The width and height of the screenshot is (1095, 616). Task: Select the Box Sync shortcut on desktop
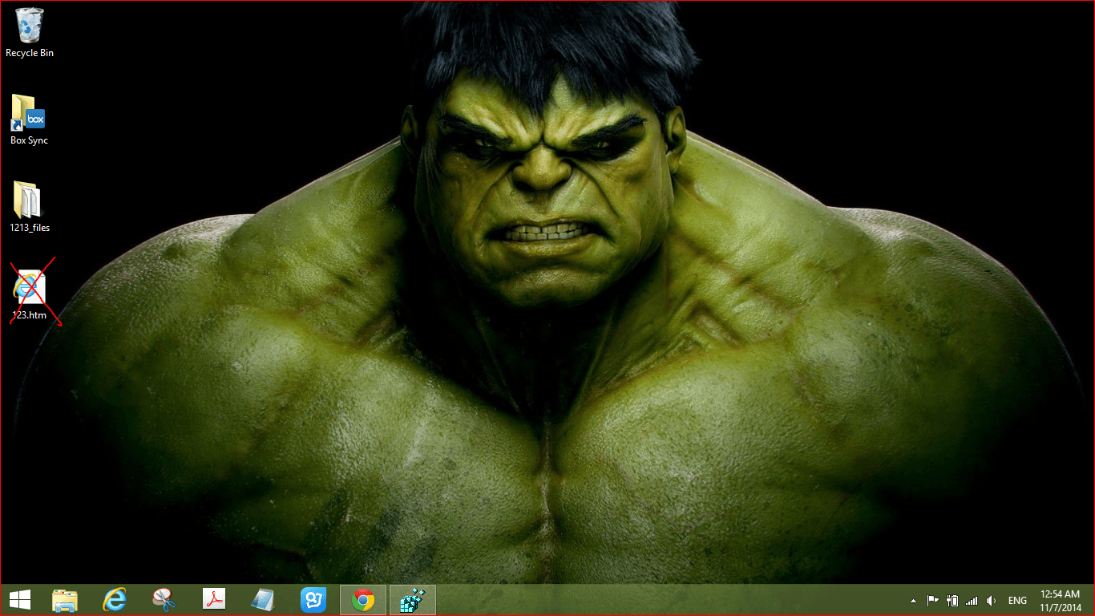(x=29, y=120)
